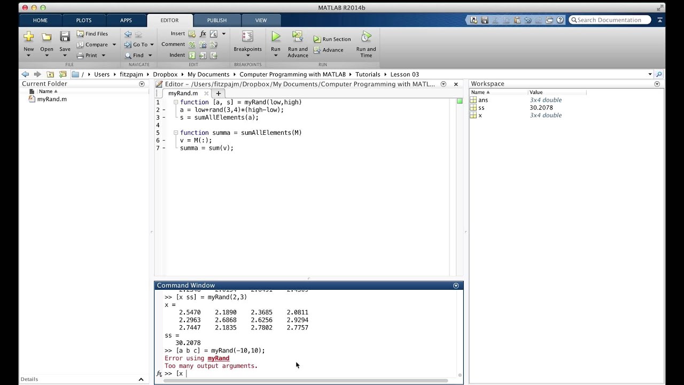684x385 pixels.
Task: Open help with the question mark icon
Action: 560,20
